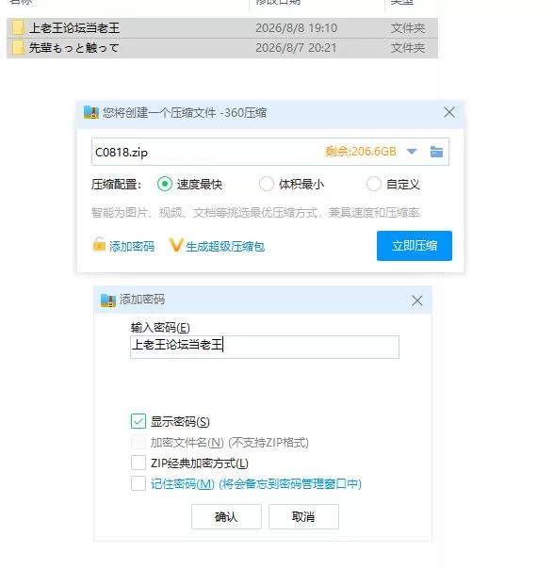This screenshot has height=569, width=554.
Task: Confirm password with 确认 button
Action: point(226,516)
